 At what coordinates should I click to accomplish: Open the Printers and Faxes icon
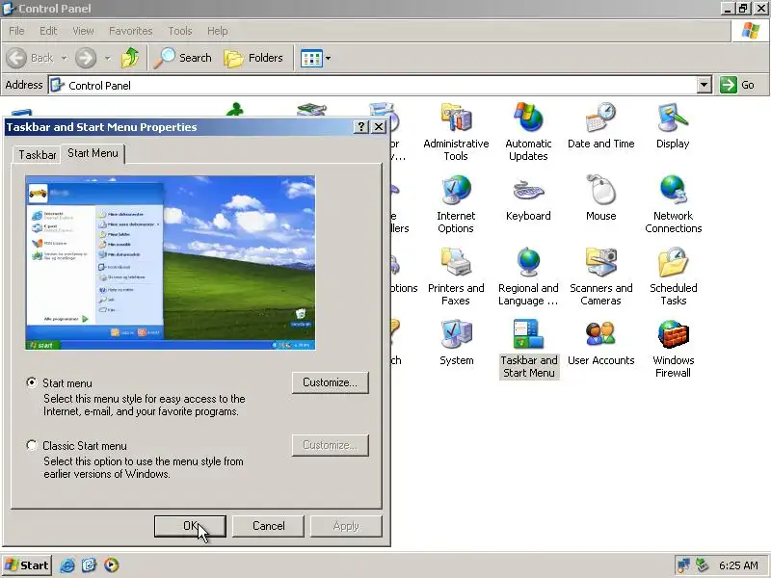click(x=456, y=276)
